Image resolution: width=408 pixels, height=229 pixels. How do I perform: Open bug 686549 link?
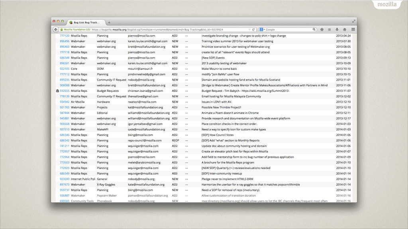pyautogui.click(x=65, y=173)
